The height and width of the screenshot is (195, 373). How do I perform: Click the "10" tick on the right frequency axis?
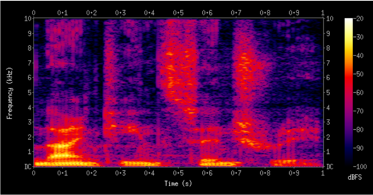point(330,18)
